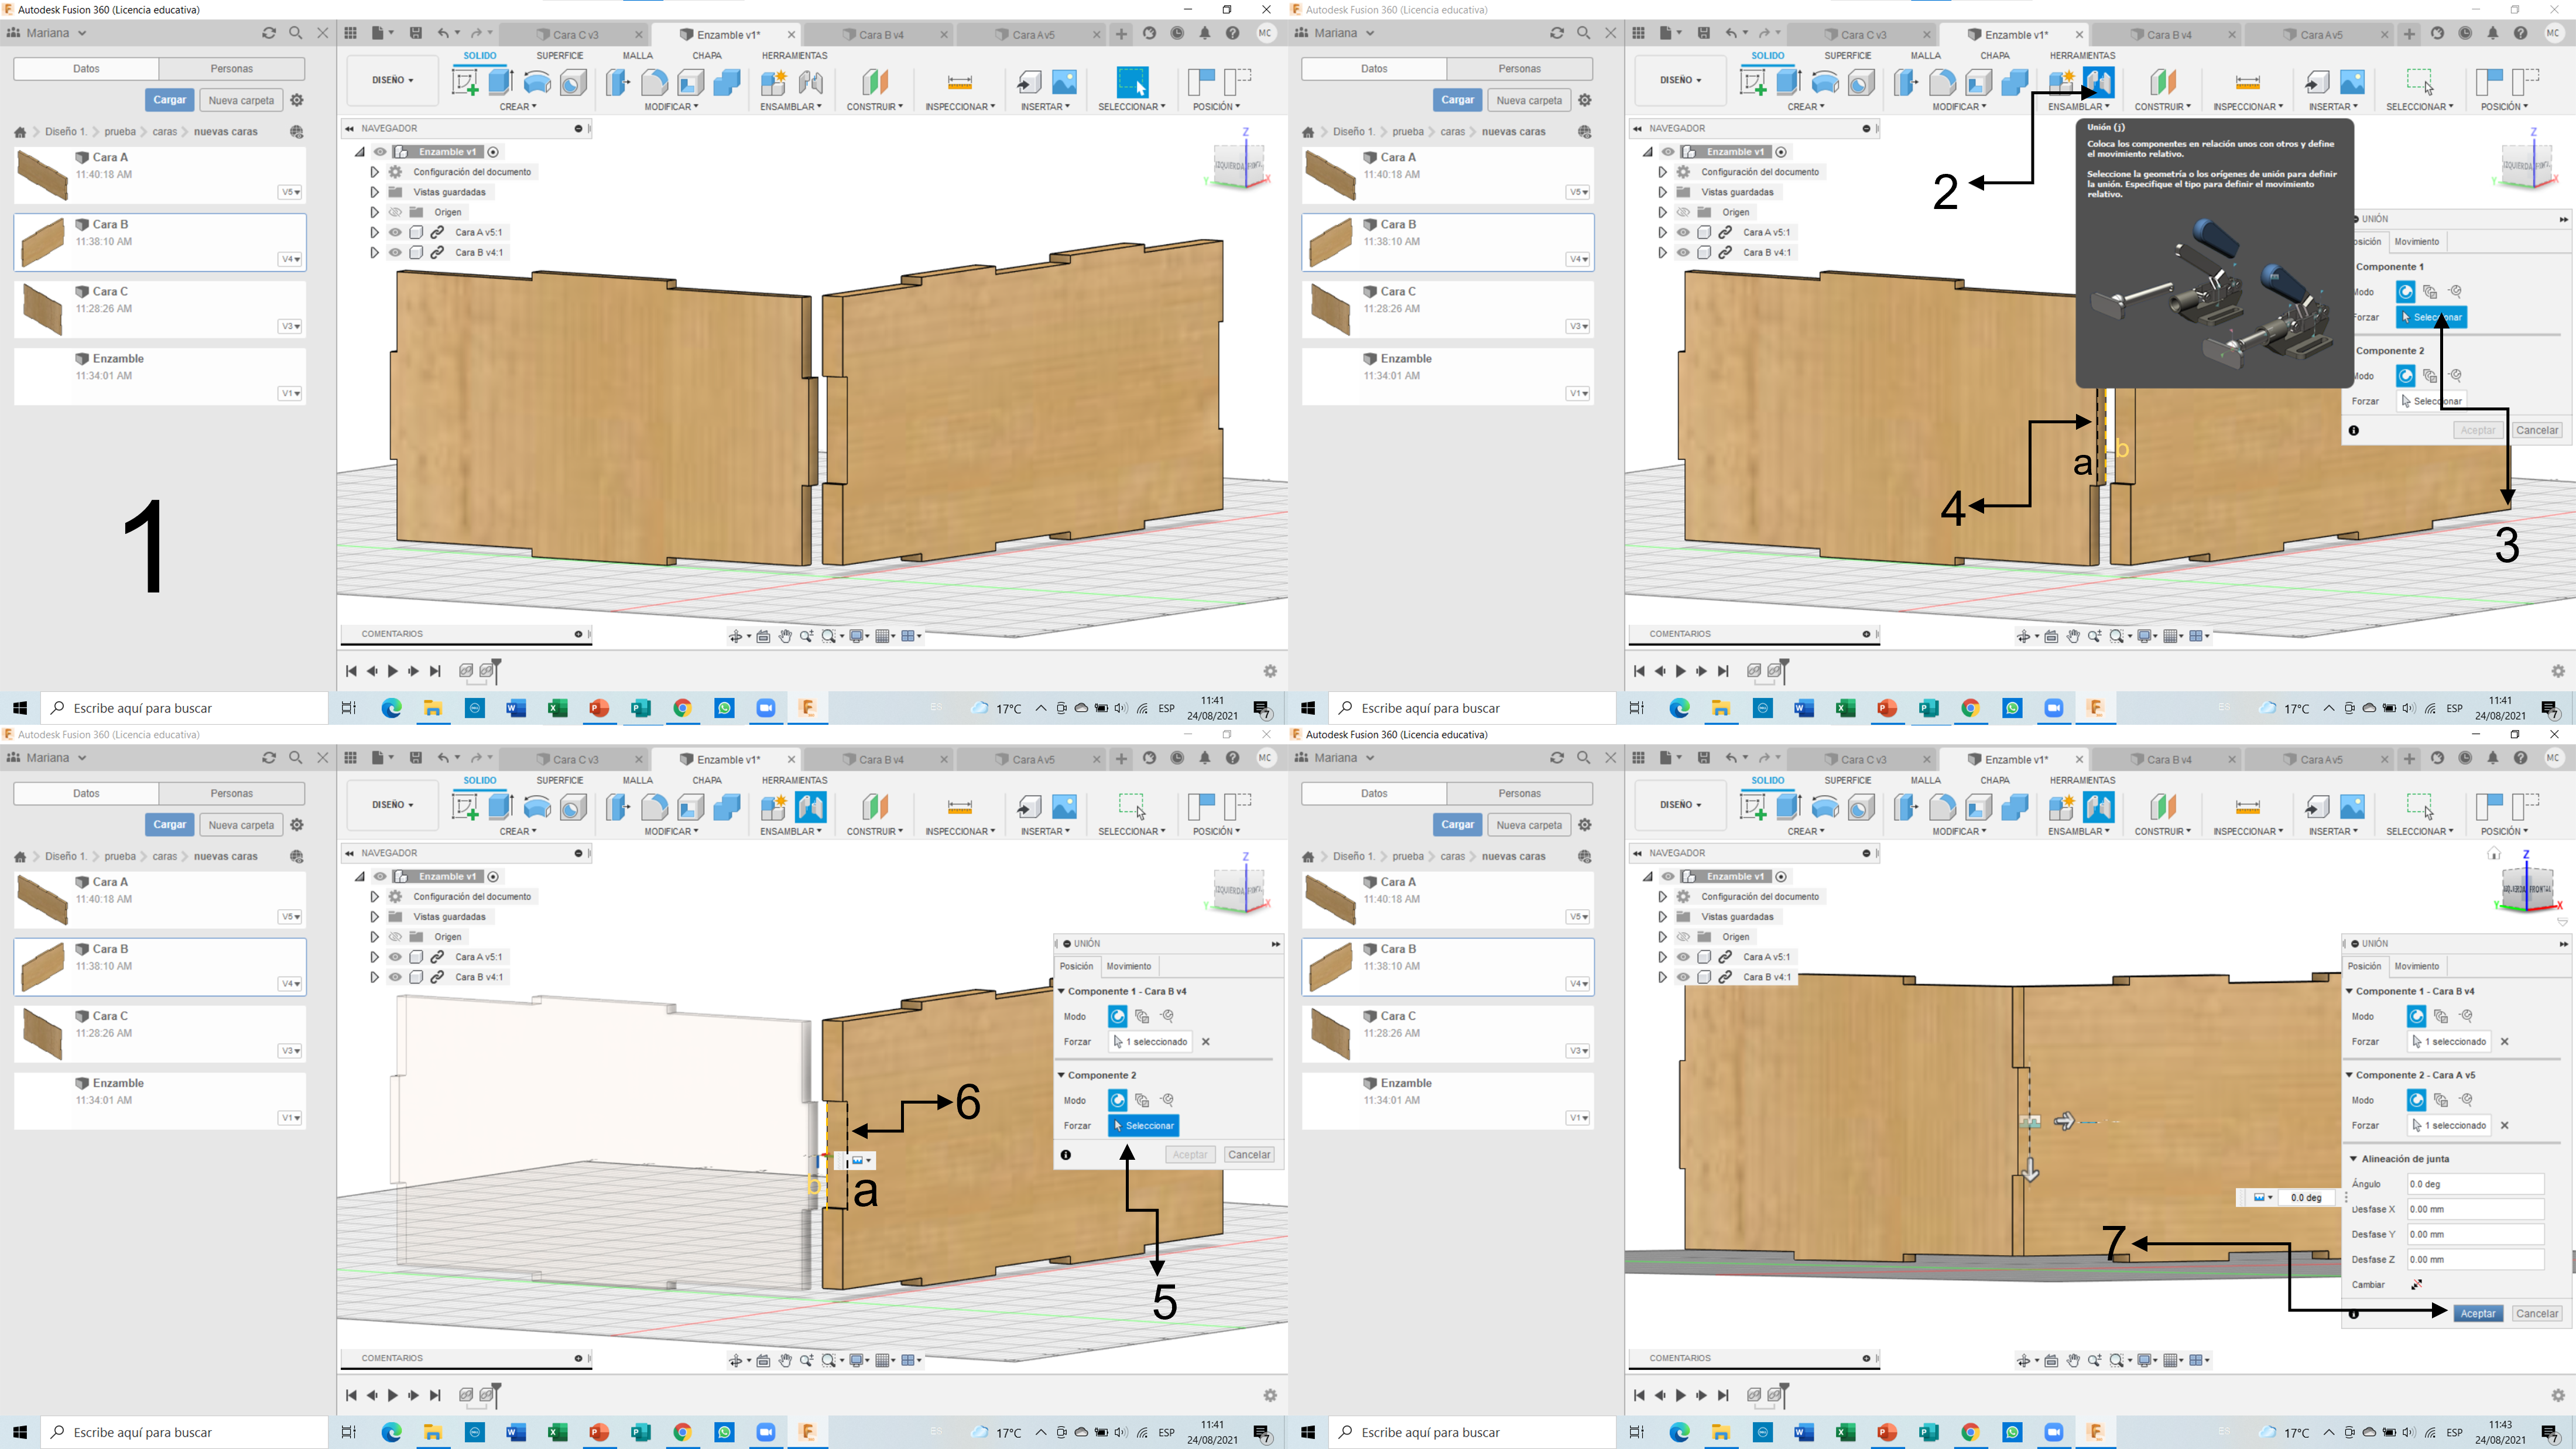Click highlighted Seleccionar button under Componente 2
Viewport: 2576px width, 1449px height.
click(1143, 1126)
